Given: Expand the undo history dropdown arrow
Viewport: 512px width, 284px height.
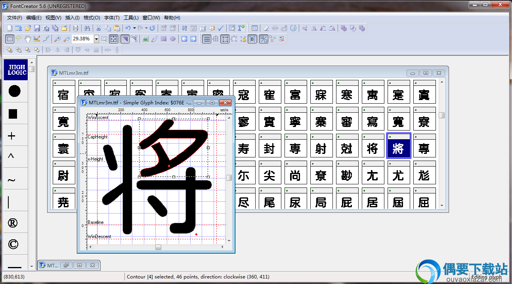Looking at the screenshot, I should click(134, 28).
